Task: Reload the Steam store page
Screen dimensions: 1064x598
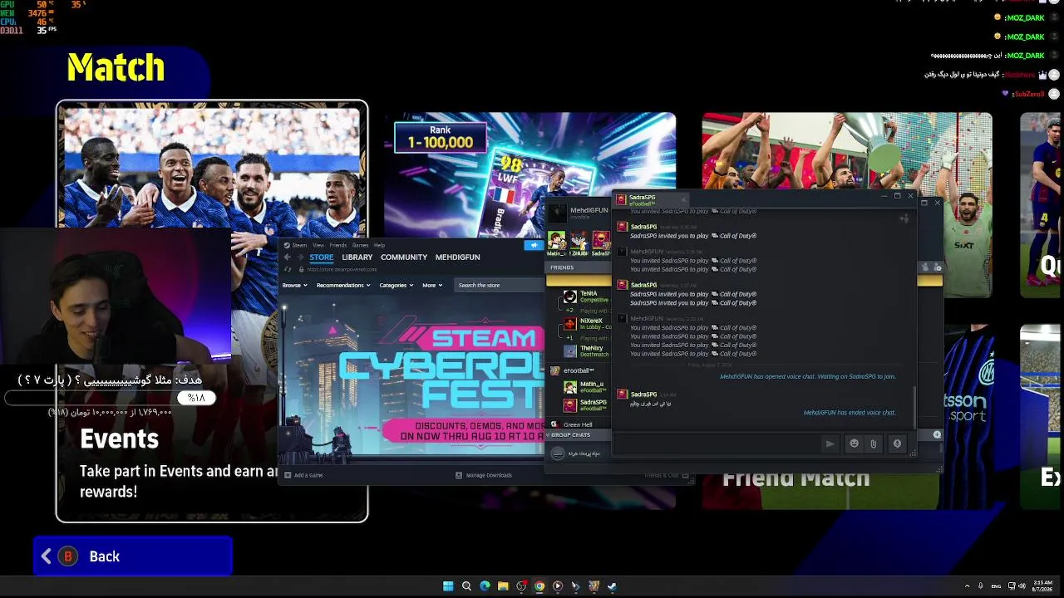Action: tap(288, 269)
